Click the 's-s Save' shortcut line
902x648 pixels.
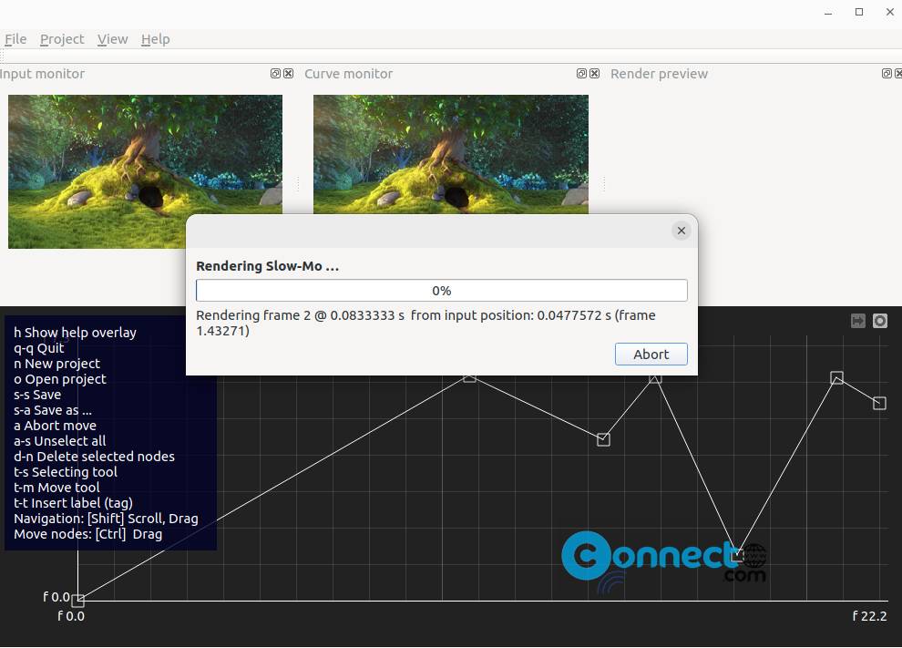[x=37, y=395]
